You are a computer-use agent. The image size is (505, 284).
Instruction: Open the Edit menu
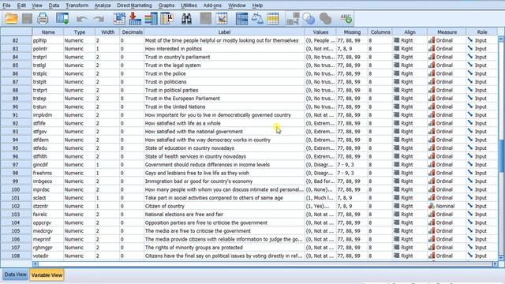[x=21, y=6]
